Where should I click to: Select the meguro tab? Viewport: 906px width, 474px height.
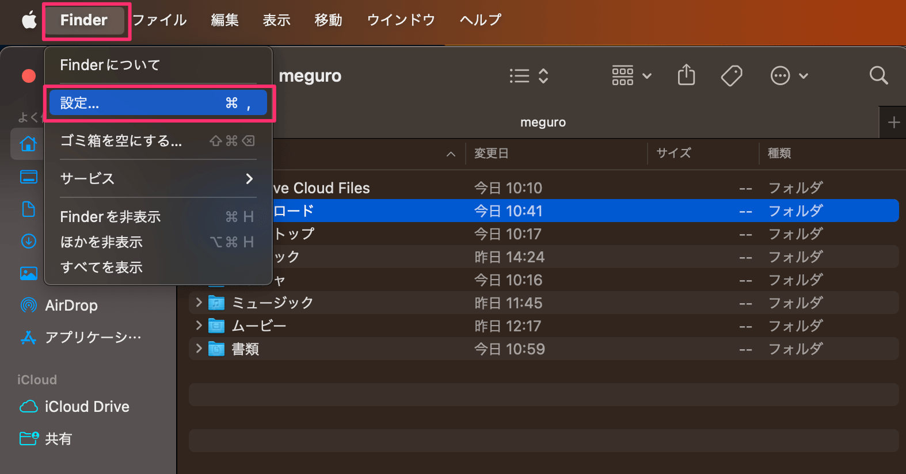click(543, 123)
